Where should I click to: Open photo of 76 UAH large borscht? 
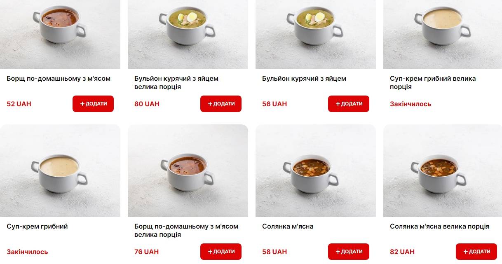pos(188,171)
